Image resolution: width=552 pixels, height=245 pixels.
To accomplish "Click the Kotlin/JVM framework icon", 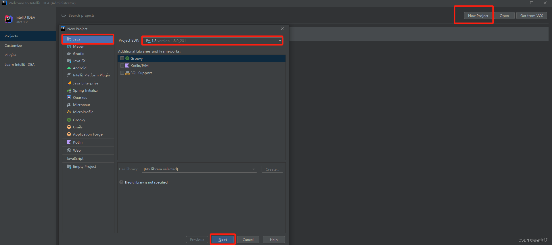I will [127, 65].
